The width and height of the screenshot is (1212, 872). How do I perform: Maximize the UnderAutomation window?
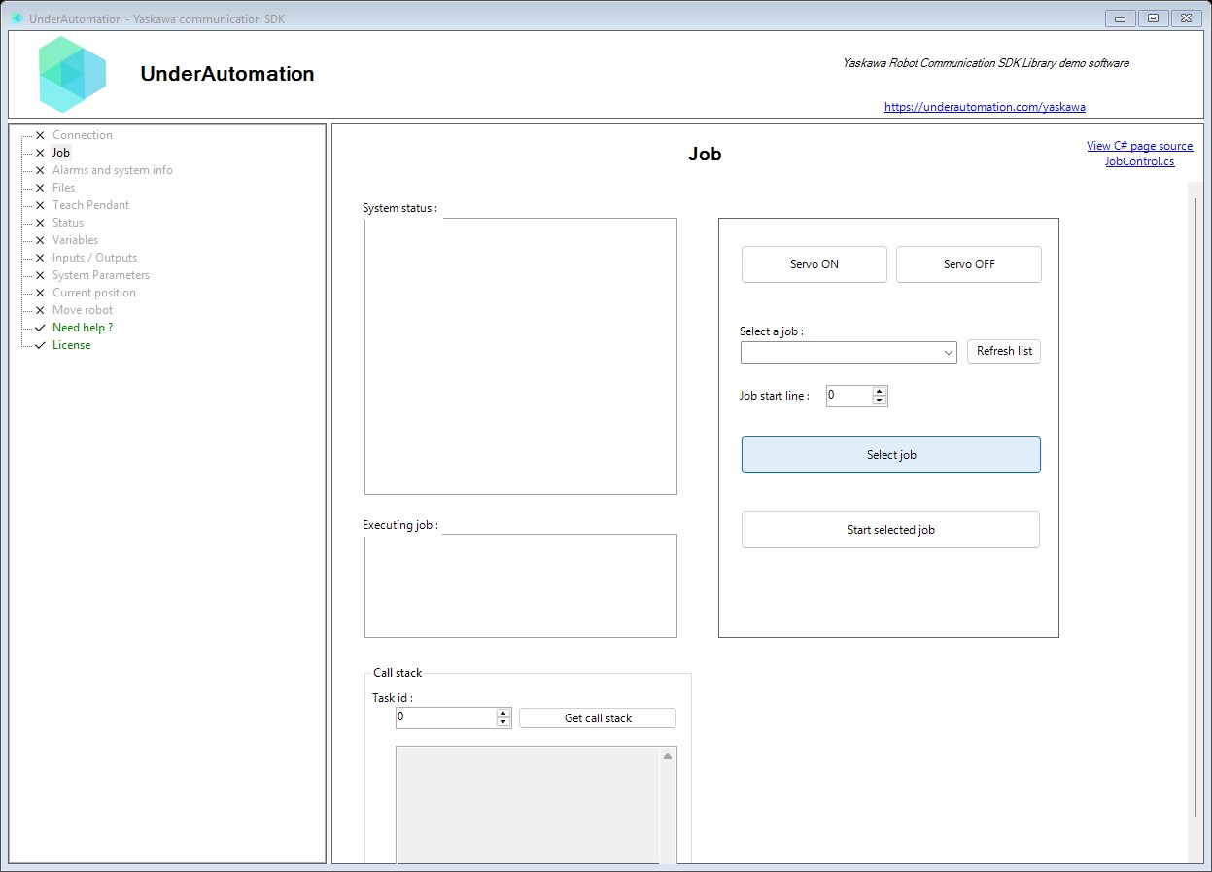coord(1154,17)
